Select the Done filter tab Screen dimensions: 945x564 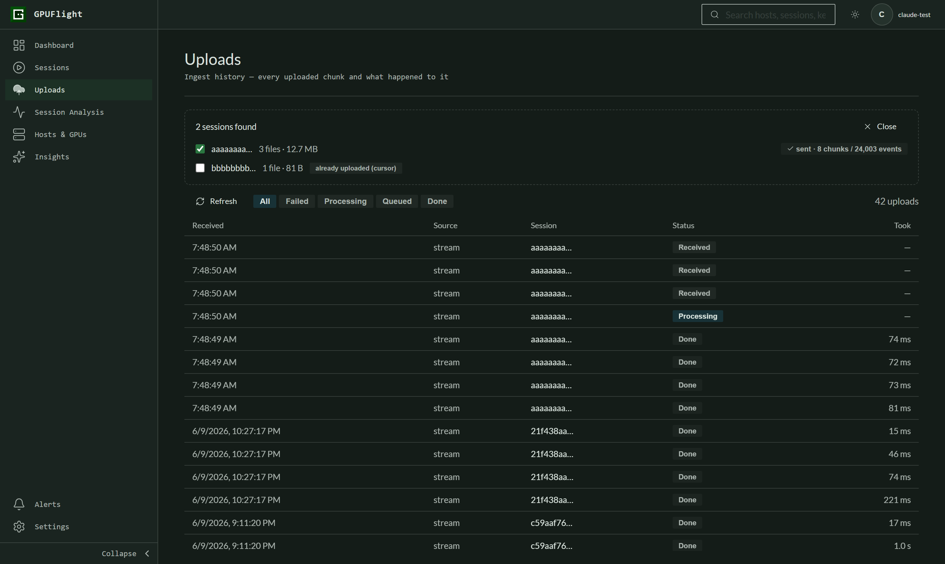pyautogui.click(x=437, y=201)
